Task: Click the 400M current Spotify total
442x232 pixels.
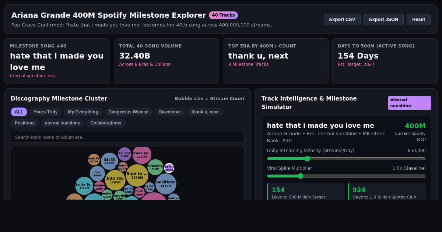Action: pyautogui.click(x=415, y=126)
